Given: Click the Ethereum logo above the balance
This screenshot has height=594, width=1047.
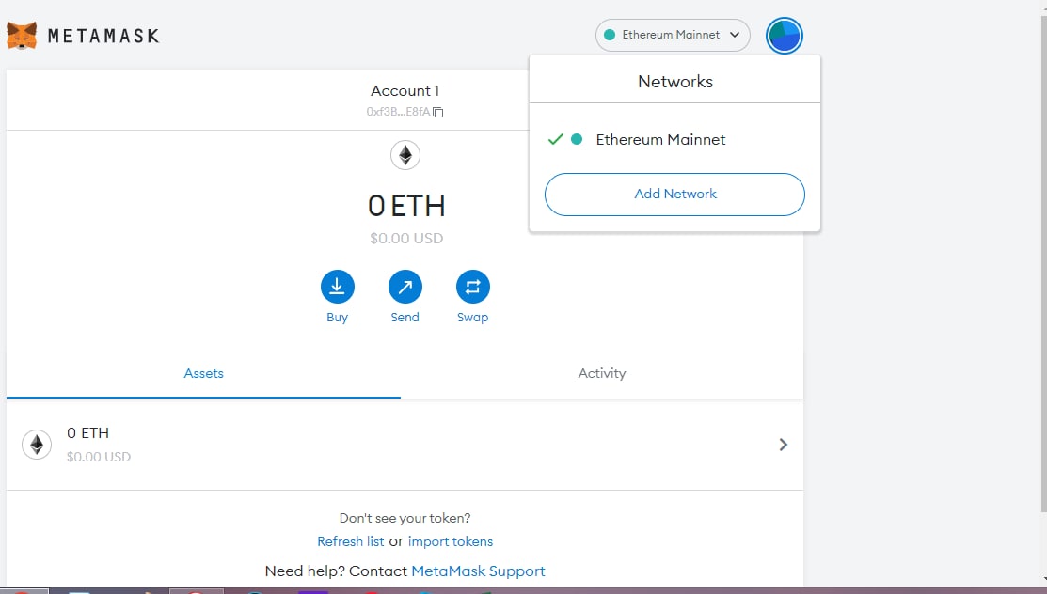Looking at the screenshot, I should pyautogui.click(x=405, y=155).
